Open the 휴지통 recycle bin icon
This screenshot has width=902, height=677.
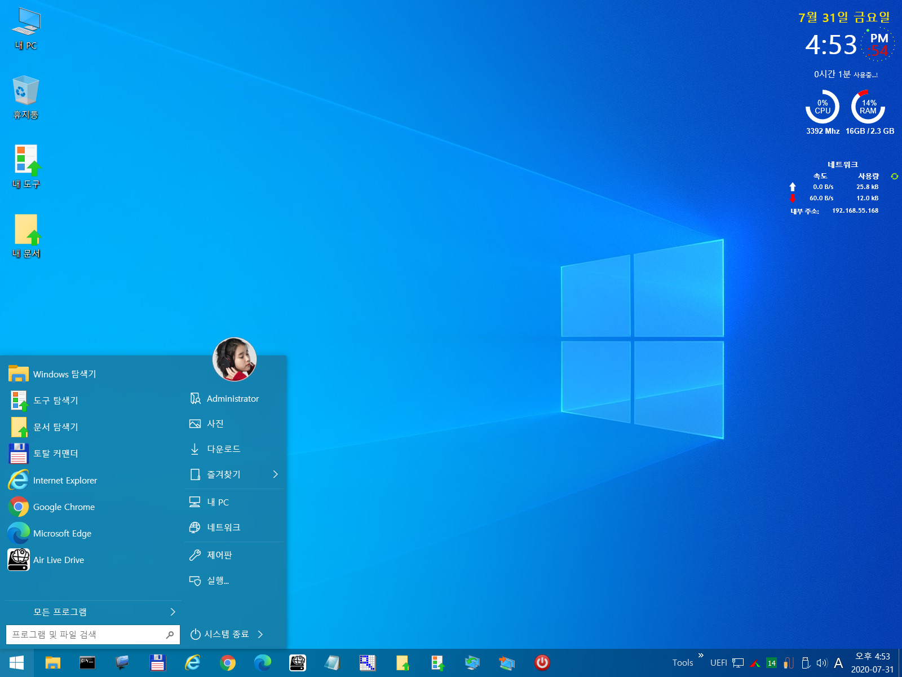tap(26, 97)
